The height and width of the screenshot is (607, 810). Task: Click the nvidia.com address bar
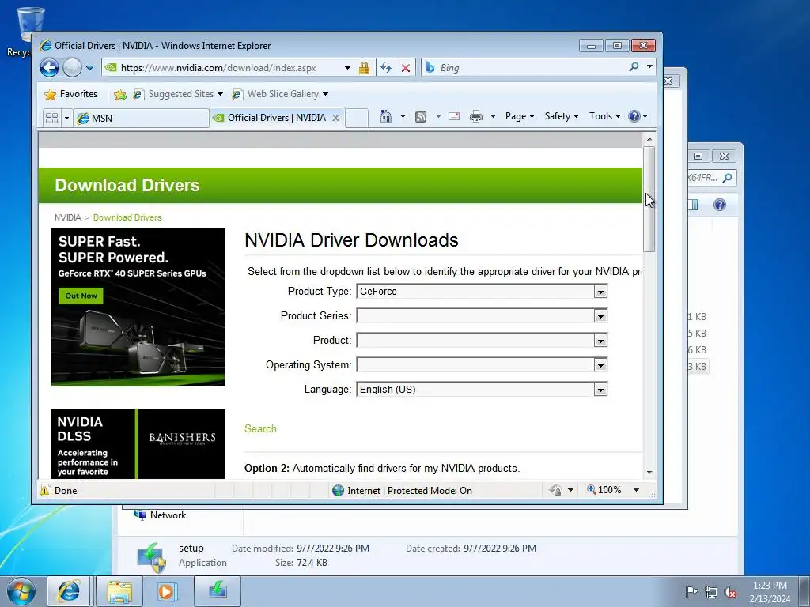222,68
